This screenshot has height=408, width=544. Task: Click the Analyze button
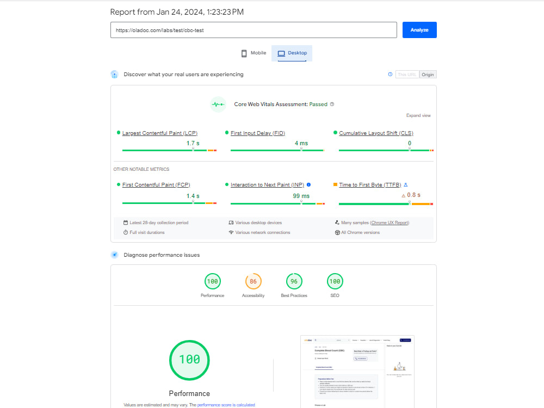[x=419, y=30]
